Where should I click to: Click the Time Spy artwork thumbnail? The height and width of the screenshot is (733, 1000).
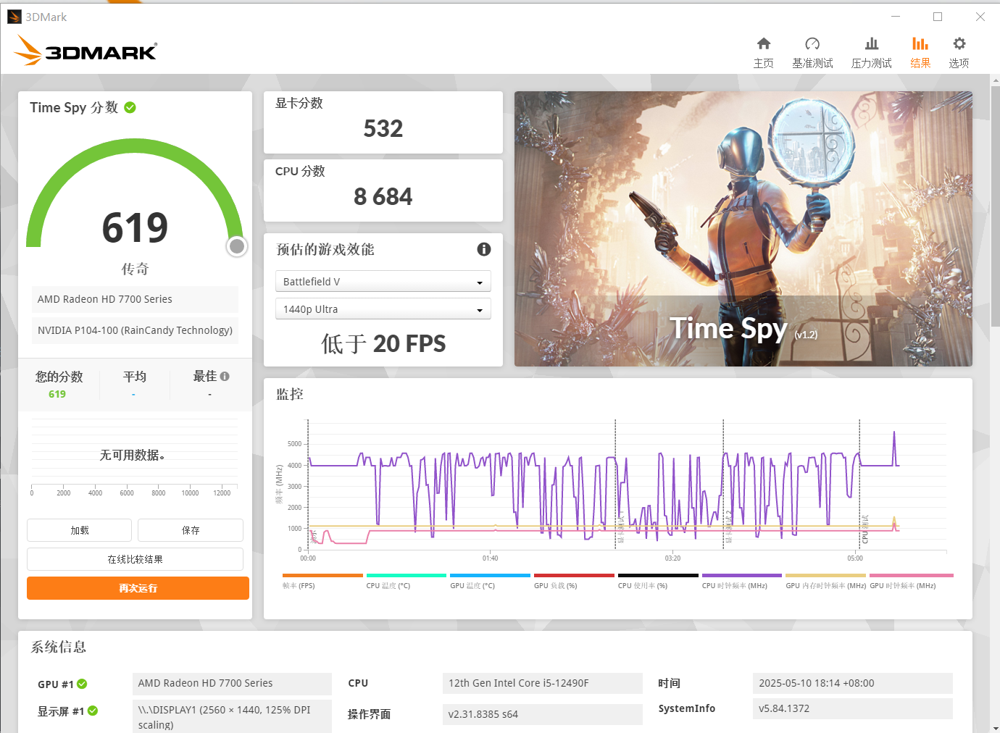coord(743,229)
